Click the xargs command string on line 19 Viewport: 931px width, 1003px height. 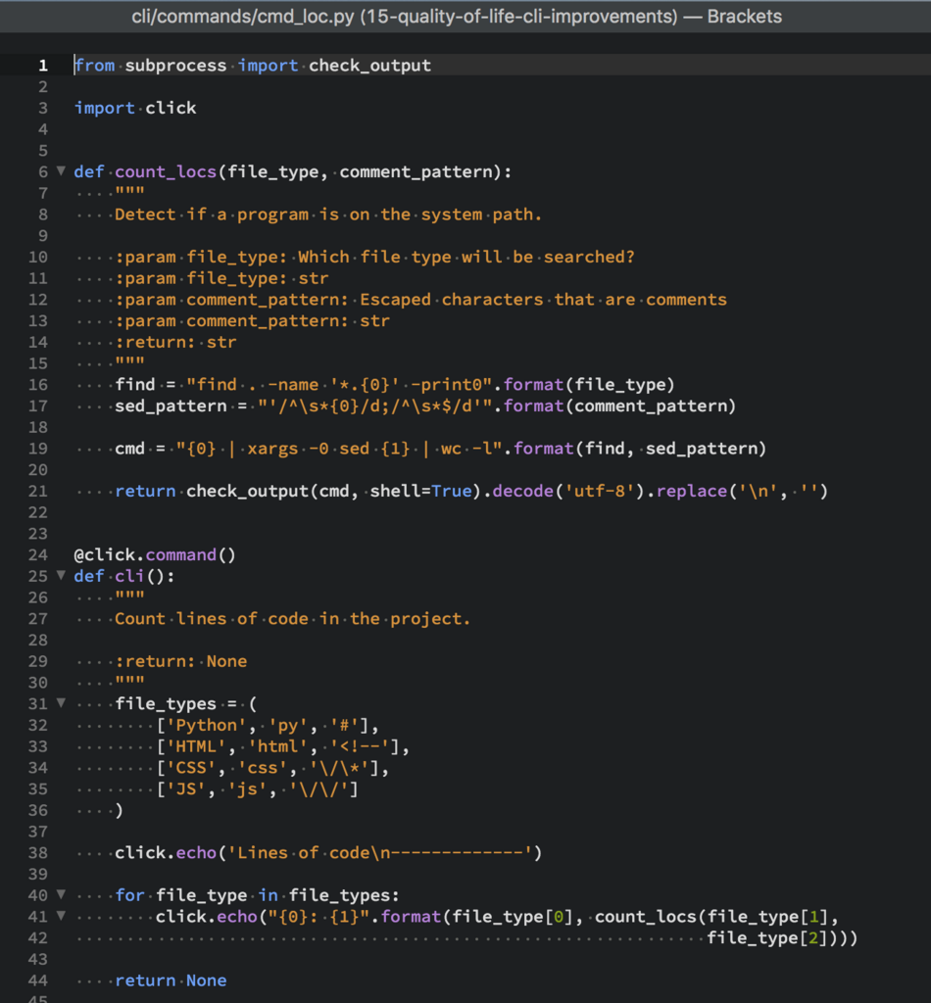coord(340,449)
